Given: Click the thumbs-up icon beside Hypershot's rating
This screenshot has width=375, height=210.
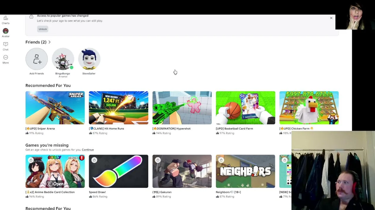Looking at the screenshot, I should pyautogui.click(x=154, y=133).
